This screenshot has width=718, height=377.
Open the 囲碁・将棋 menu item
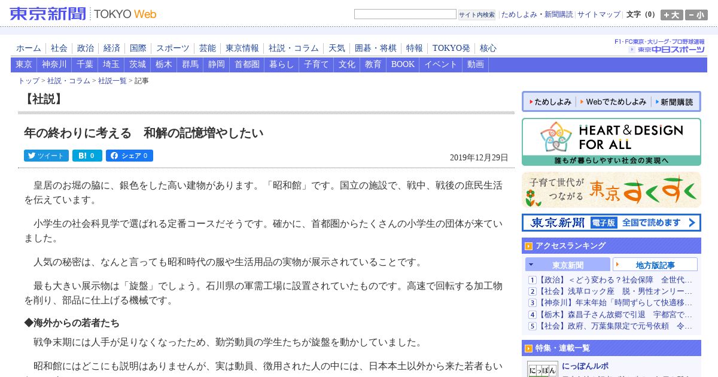coord(376,48)
